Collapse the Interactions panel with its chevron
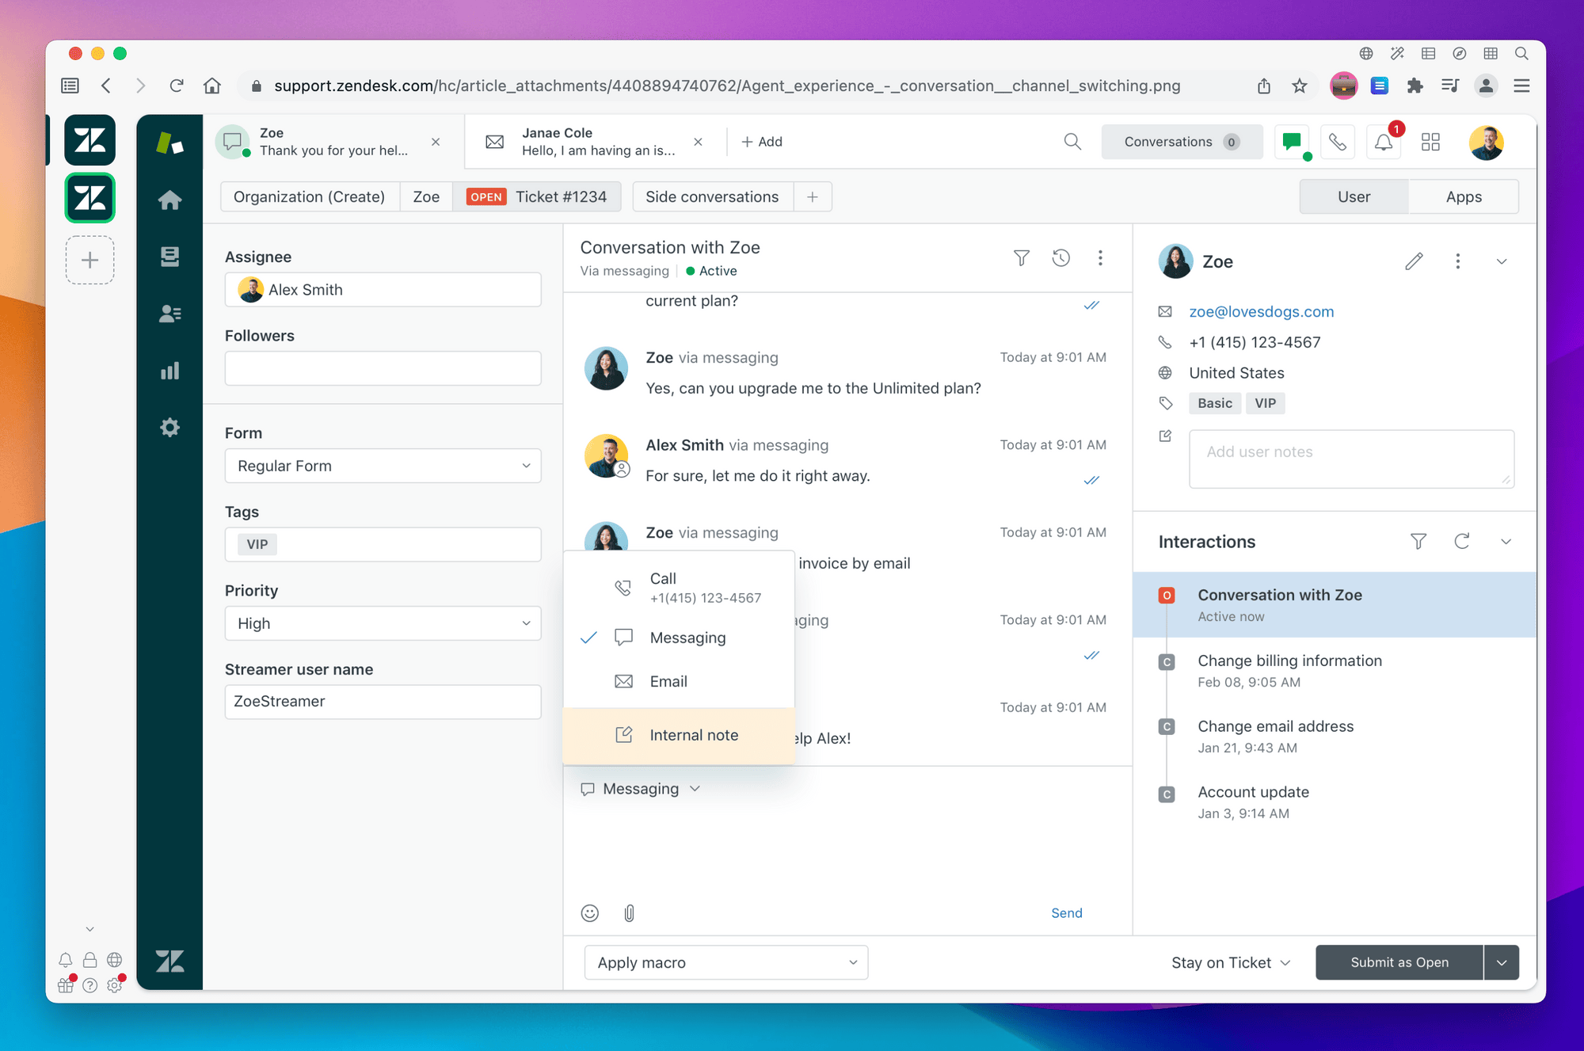The image size is (1584, 1051). click(x=1506, y=542)
